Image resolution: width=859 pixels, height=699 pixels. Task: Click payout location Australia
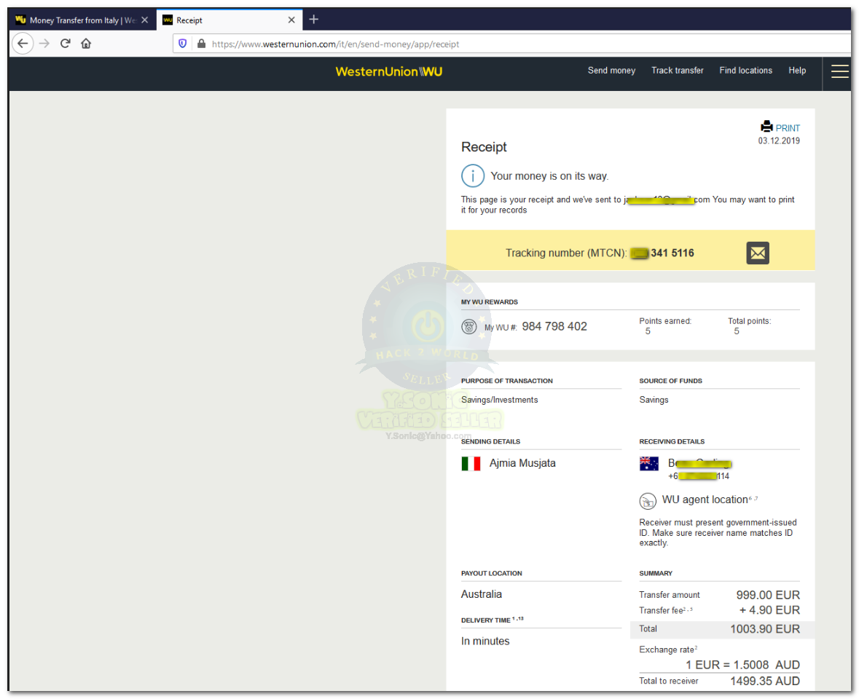(481, 594)
